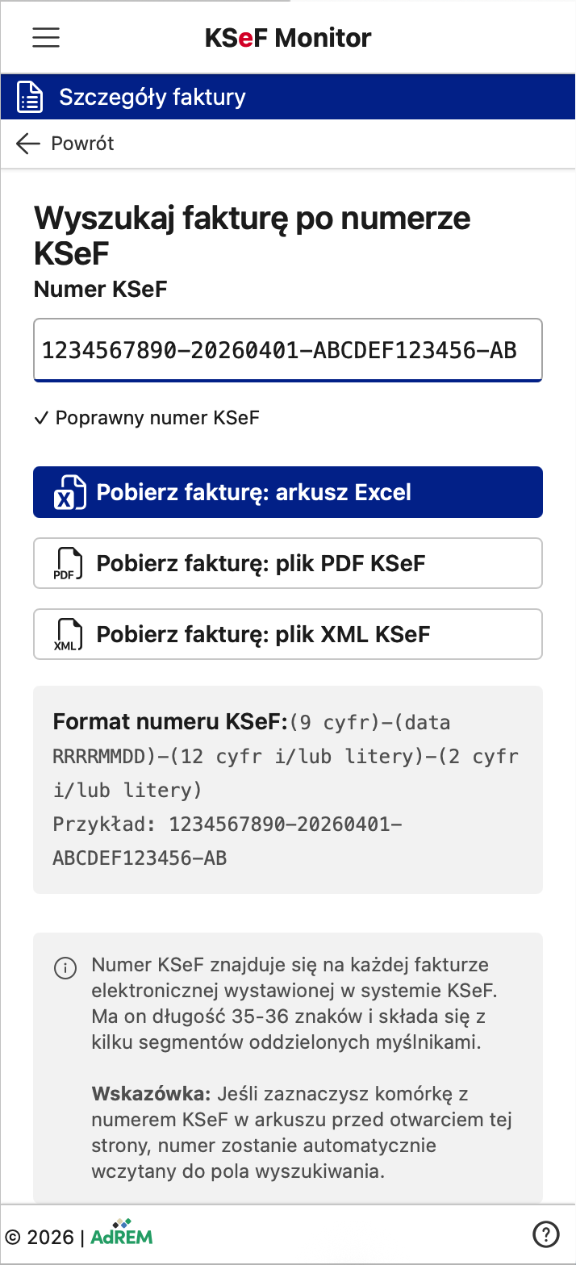Download the invoice as a KSeF PDF file
This screenshot has width=576, height=1265.
coord(287,562)
